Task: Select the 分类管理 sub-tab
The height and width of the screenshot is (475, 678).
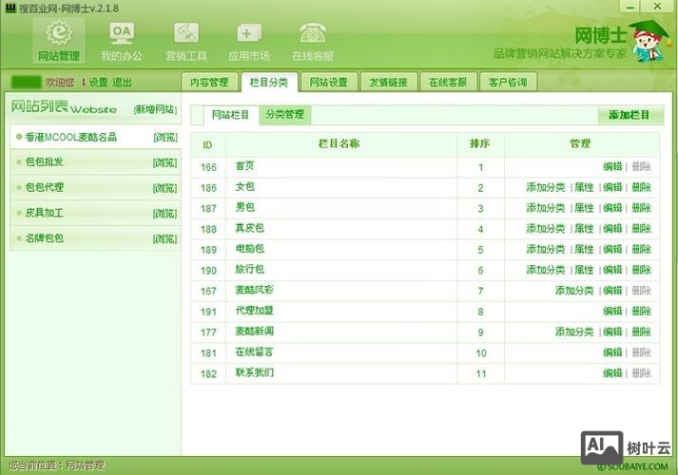Action: 284,115
